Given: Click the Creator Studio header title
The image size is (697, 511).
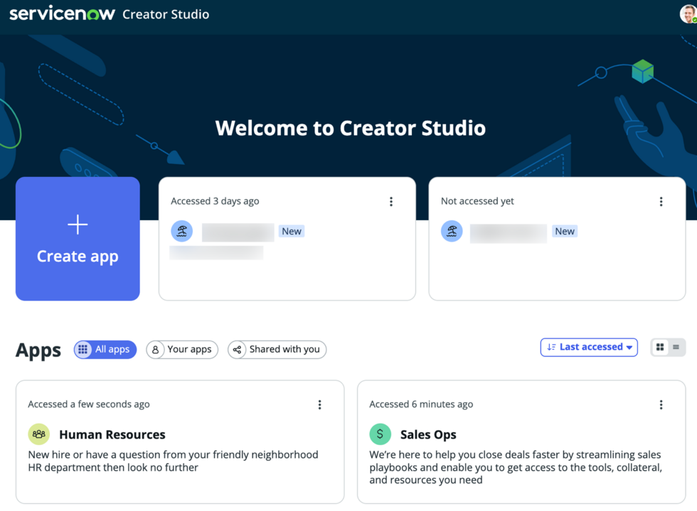Looking at the screenshot, I should click(x=166, y=14).
